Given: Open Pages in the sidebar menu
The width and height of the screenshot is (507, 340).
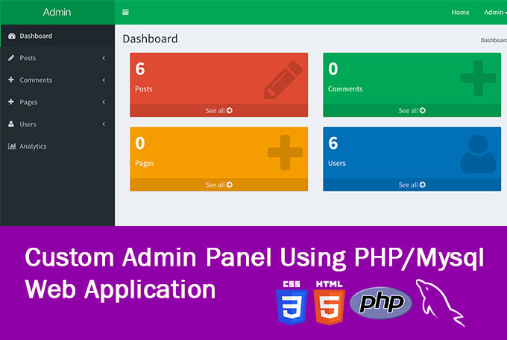Looking at the screenshot, I should click(57, 102).
